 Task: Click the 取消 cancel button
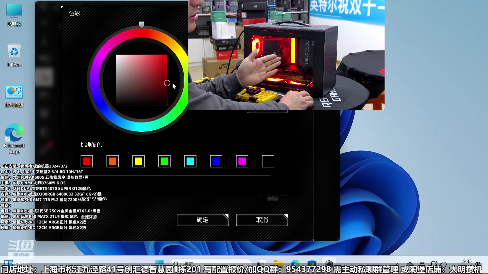tap(262, 220)
